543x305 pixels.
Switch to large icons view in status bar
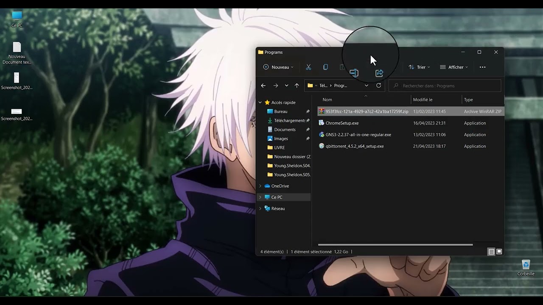499,252
